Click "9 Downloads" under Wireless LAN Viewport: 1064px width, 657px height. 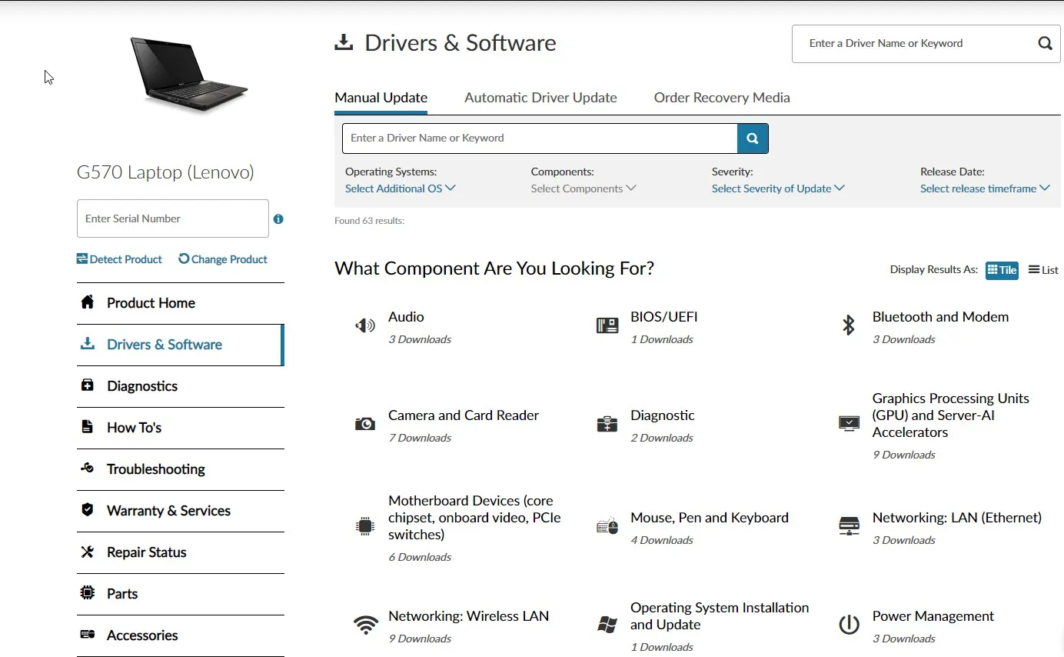coord(420,639)
